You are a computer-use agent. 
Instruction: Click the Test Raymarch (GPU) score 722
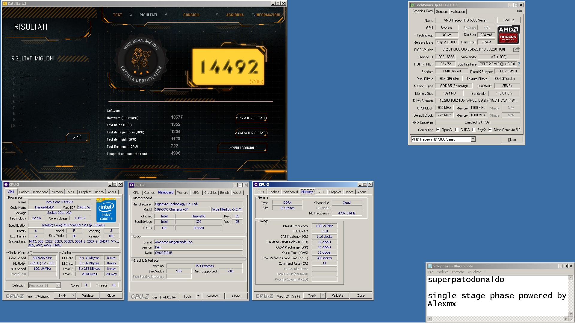click(174, 146)
